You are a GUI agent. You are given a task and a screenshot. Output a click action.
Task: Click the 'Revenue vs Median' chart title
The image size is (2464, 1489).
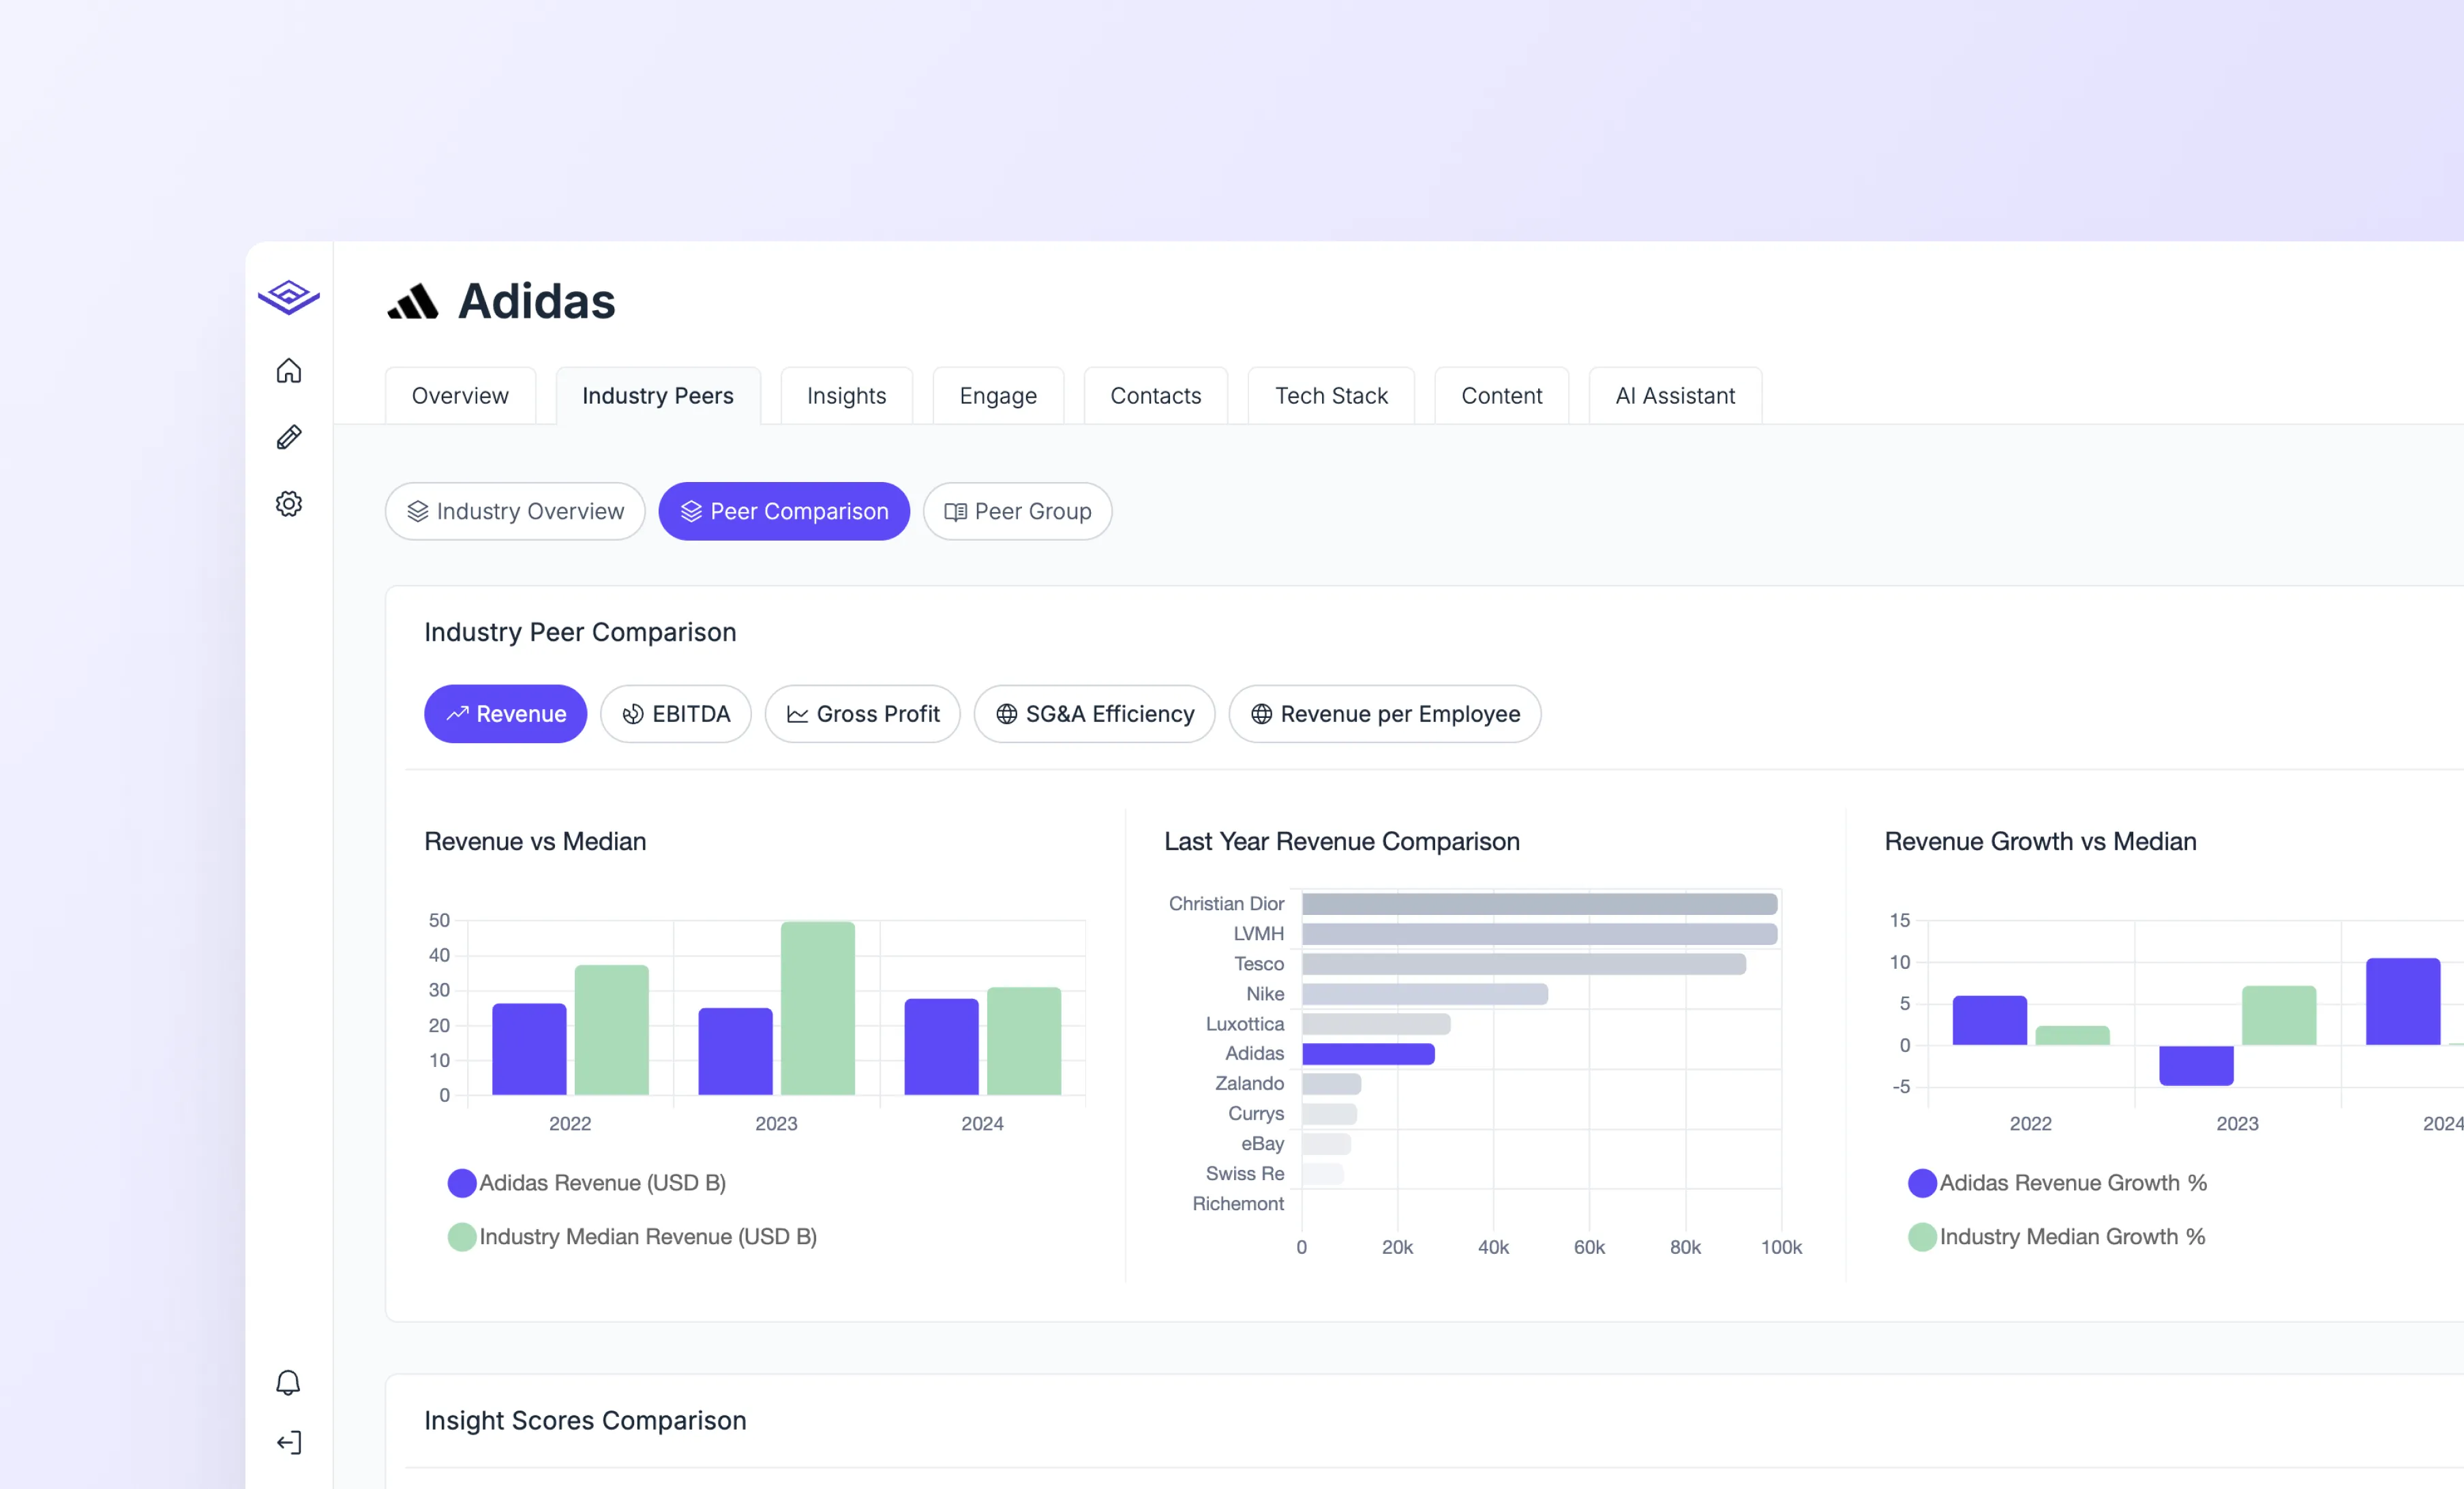535,842
